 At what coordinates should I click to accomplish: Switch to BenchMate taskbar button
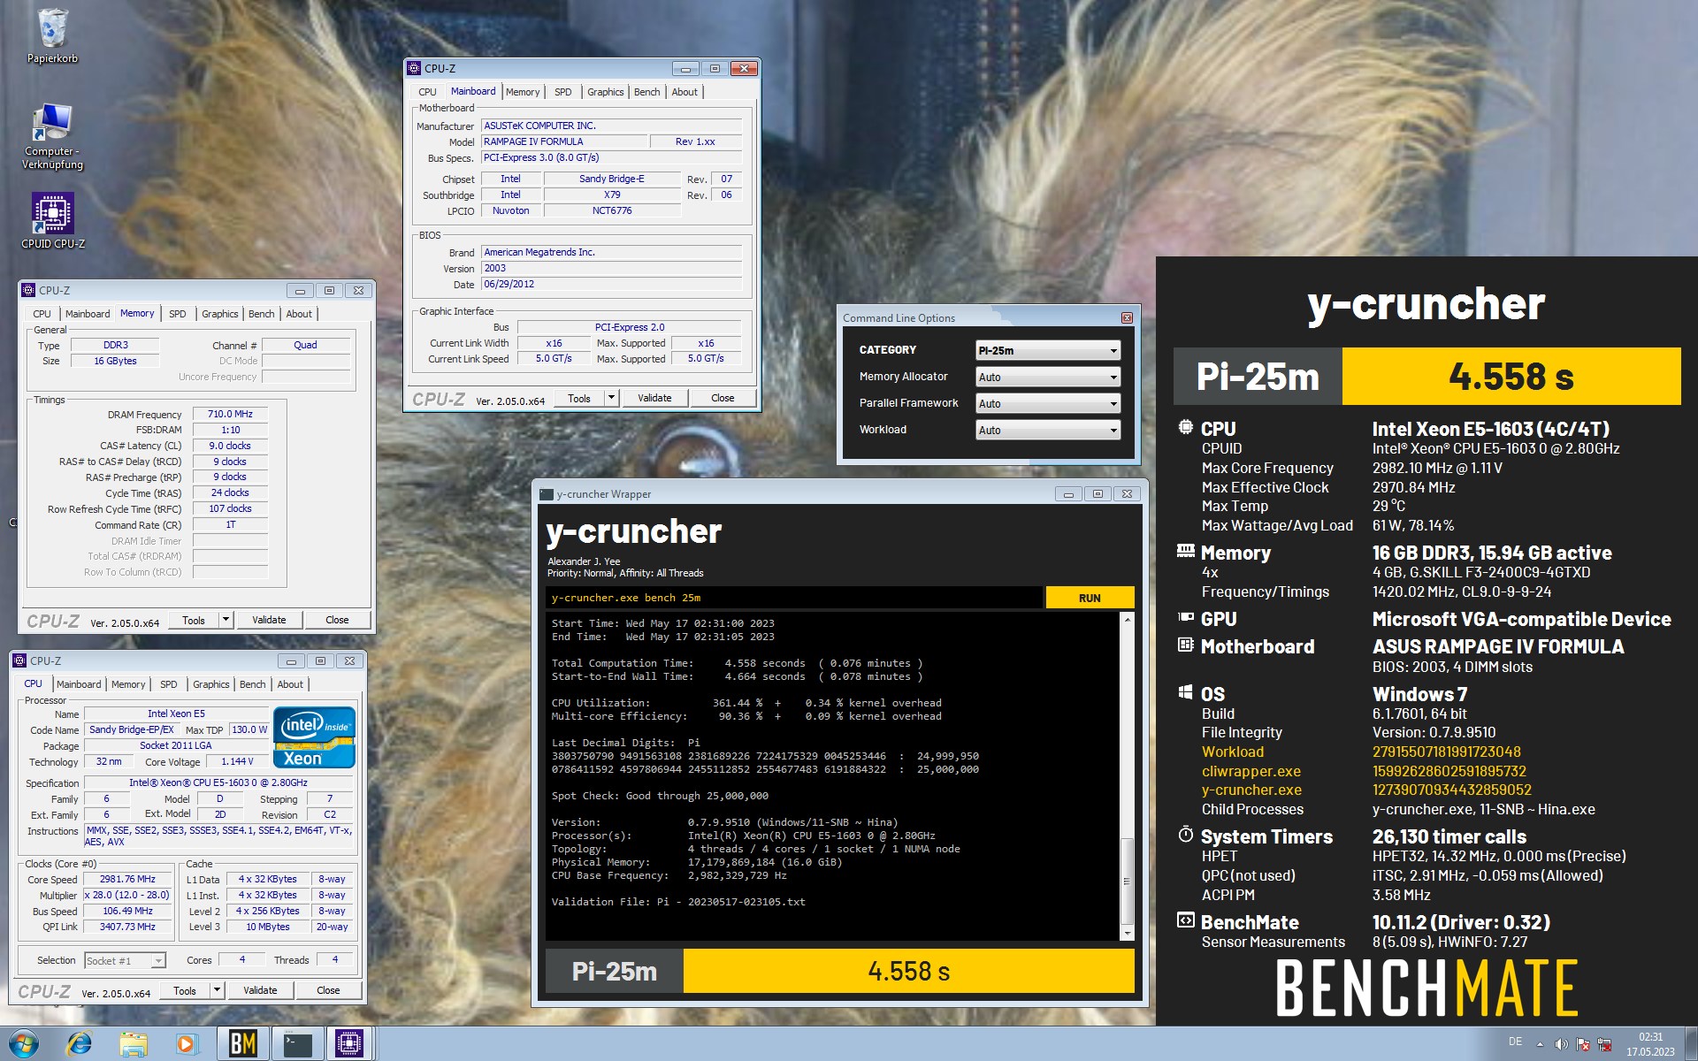243,1044
